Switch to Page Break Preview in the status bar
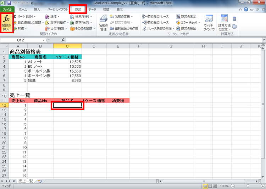266x189 pixels. click(215, 186)
